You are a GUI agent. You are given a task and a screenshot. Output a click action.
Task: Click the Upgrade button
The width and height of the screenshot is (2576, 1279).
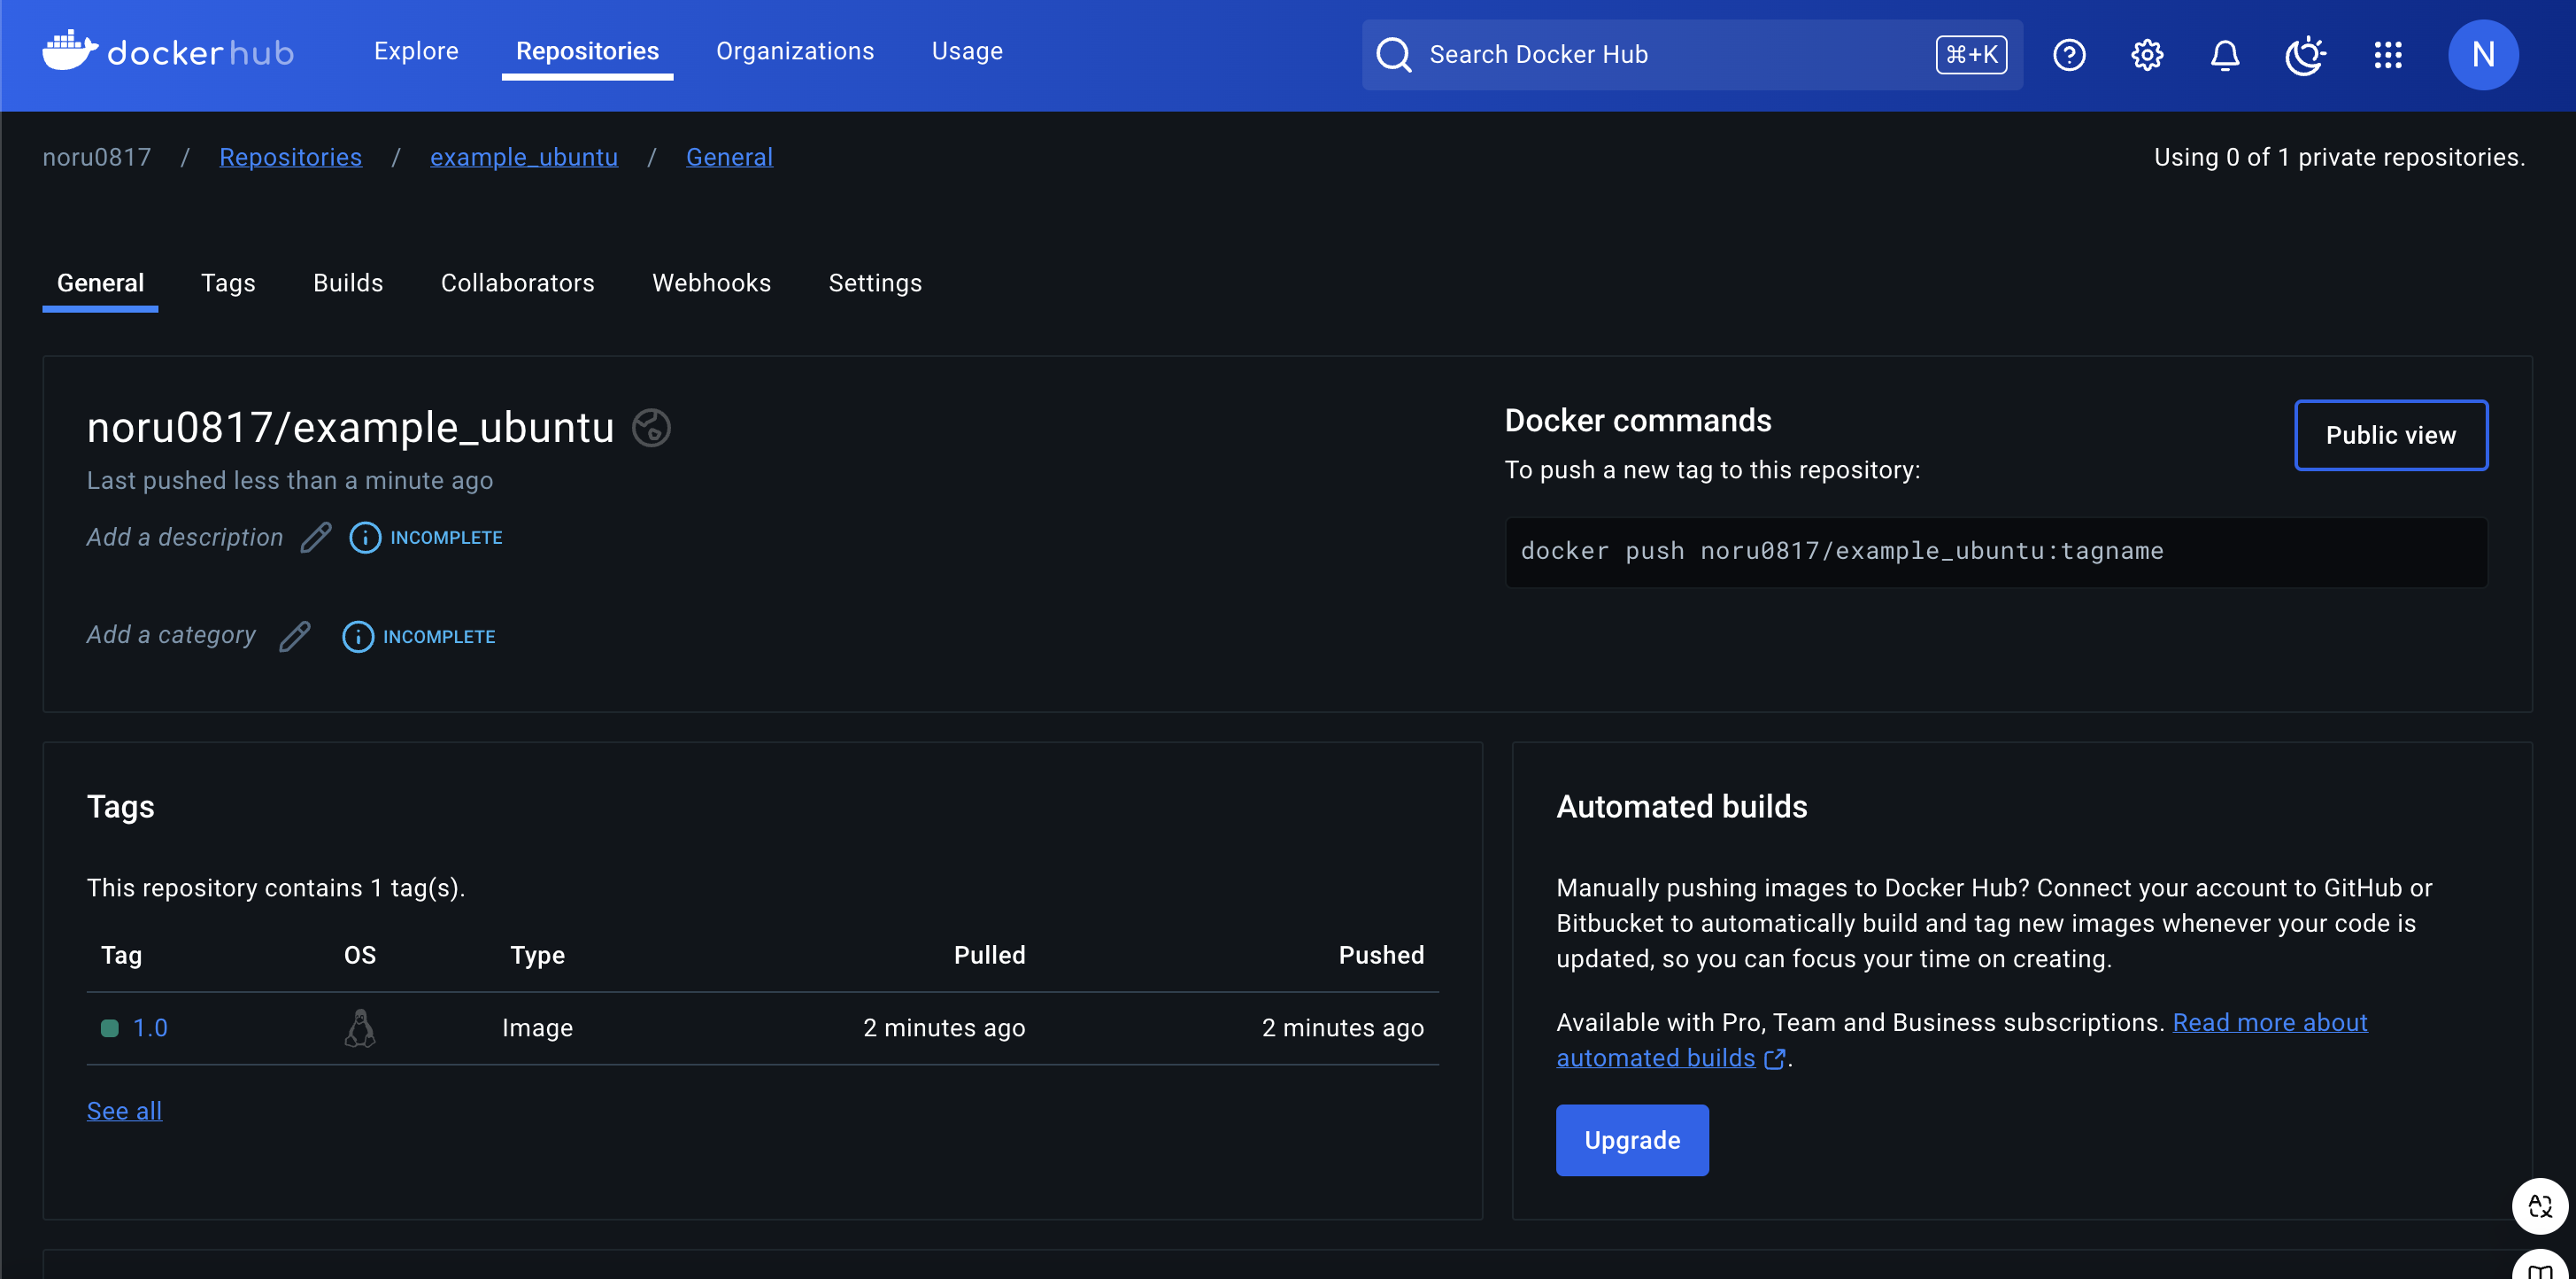pos(1632,1140)
